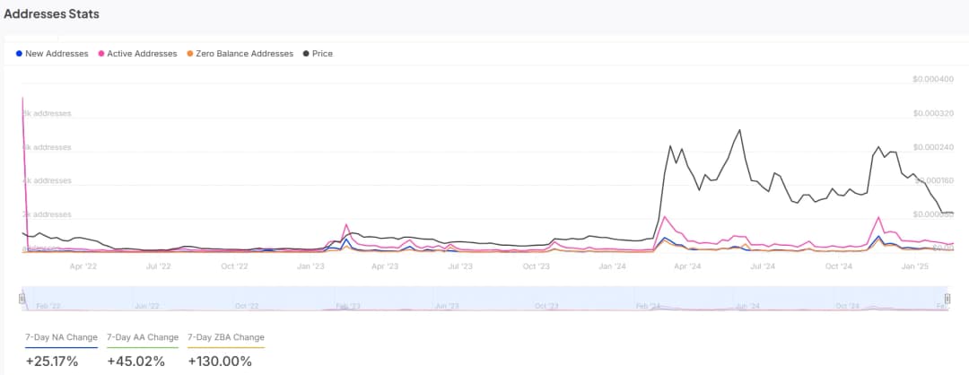
Task: Click the +25.17% change value
Action: coord(52,362)
